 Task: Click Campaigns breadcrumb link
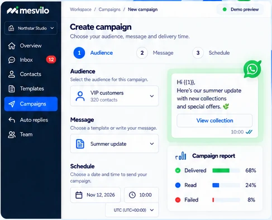[x=109, y=9]
